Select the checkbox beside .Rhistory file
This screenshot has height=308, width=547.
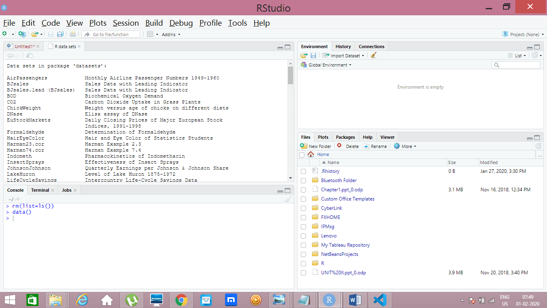tap(303, 171)
